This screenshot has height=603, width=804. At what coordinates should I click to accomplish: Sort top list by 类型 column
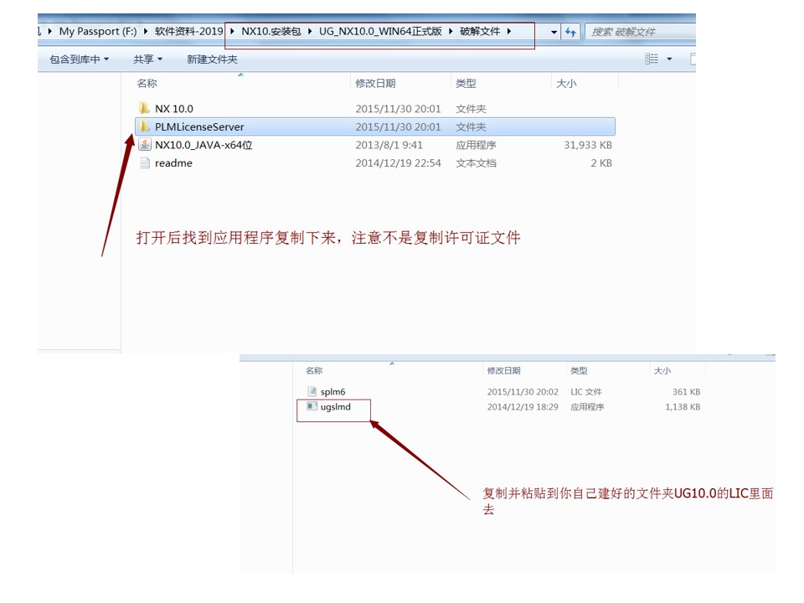pos(466,83)
